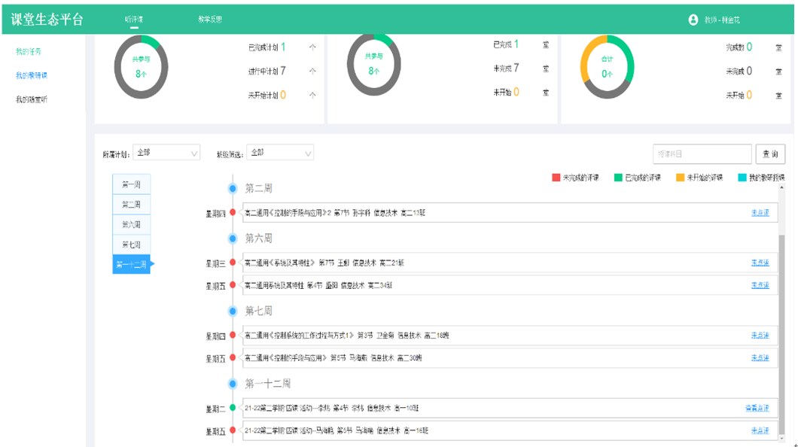Open 我的随堂听 in the sidebar
The height and width of the screenshot is (447, 798).
pos(32,99)
